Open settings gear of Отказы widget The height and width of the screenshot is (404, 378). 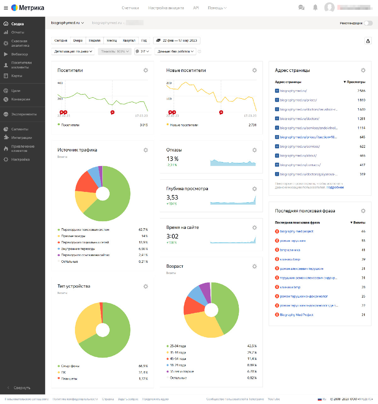point(255,150)
